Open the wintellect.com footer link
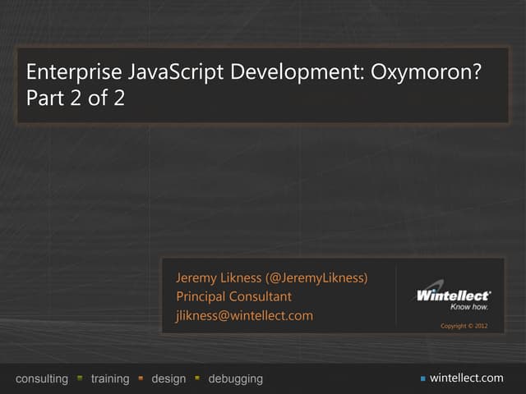The width and height of the screenshot is (526, 394). (466, 378)
